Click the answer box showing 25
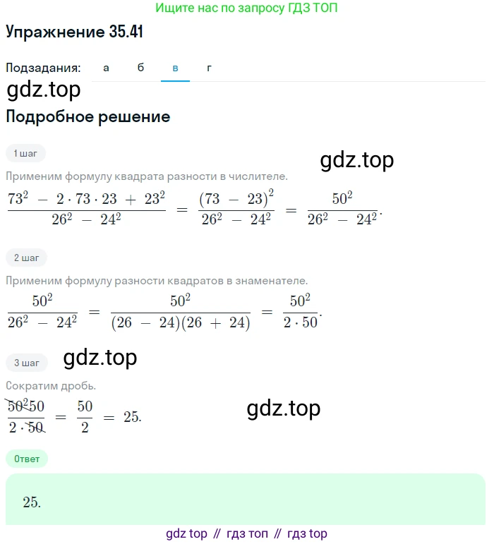This screenshot has height=544, width=494. click(x=246, y=500)
